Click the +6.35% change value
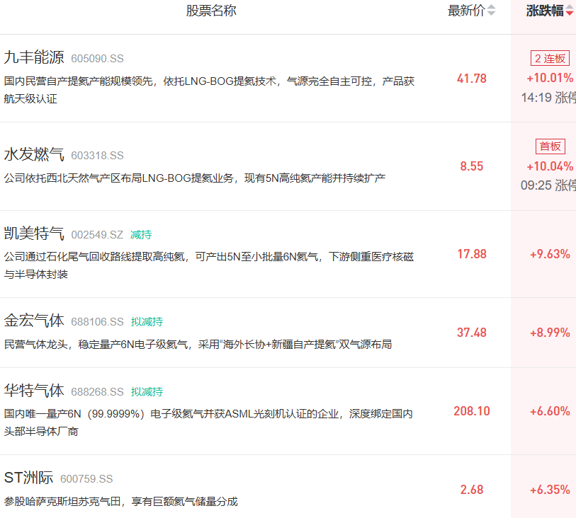The width and height of the screenshot is (576, 518). [x=550, y=490]
